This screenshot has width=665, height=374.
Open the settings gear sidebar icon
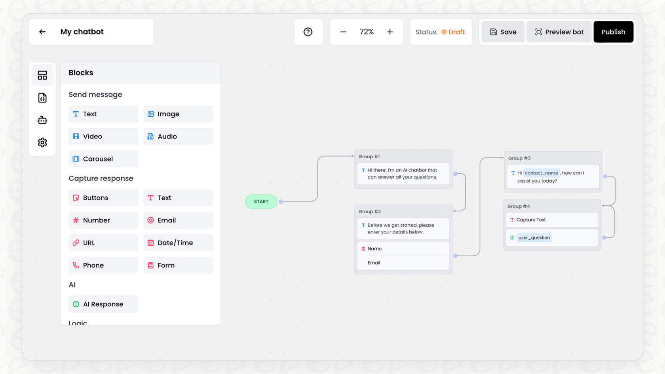coord(42,142)
